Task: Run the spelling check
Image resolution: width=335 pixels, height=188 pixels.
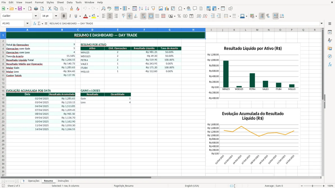Action: click(x=109, y=9)
